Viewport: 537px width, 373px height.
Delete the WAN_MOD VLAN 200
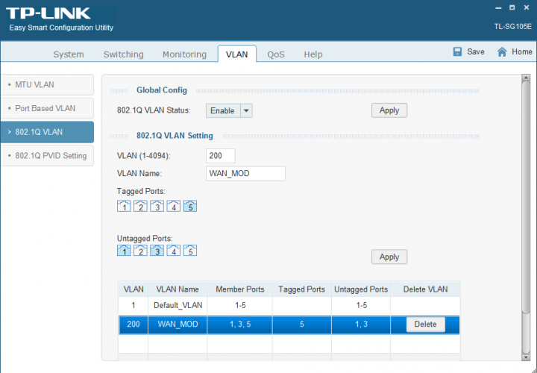point(425,324)
